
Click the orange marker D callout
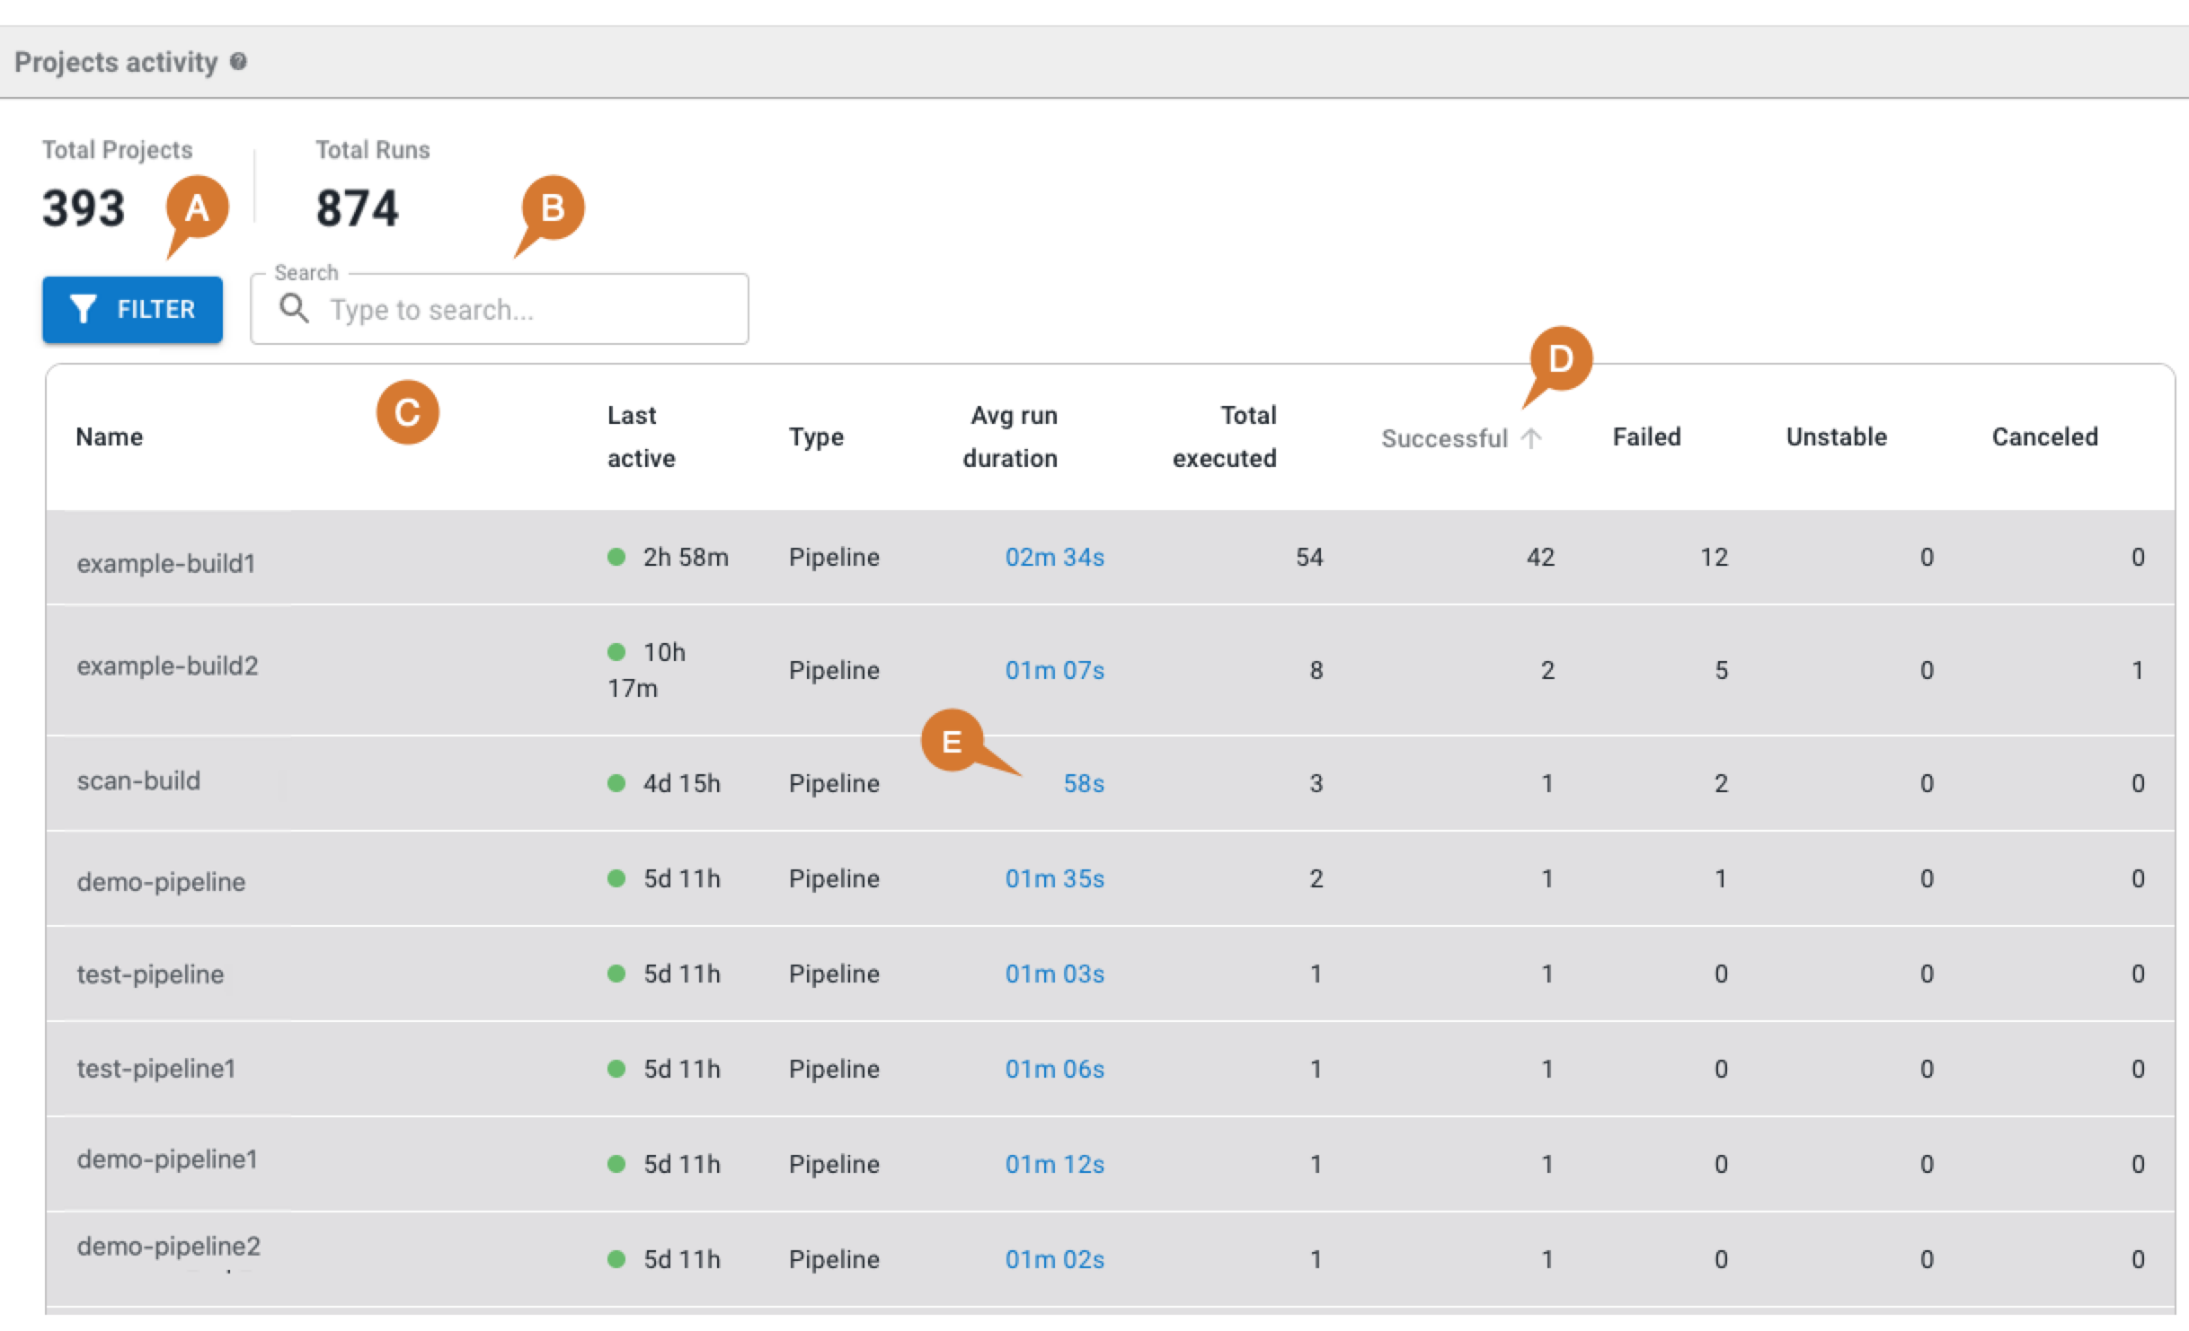(x=1561, y=358)
